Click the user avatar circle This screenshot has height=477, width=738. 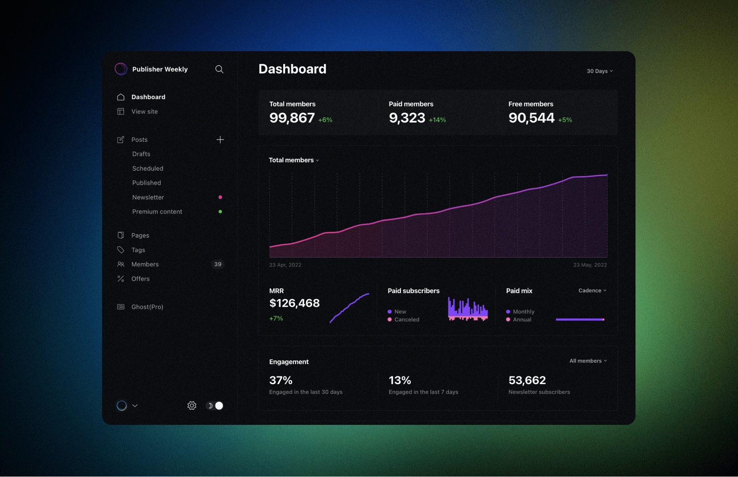click(122, 406)
